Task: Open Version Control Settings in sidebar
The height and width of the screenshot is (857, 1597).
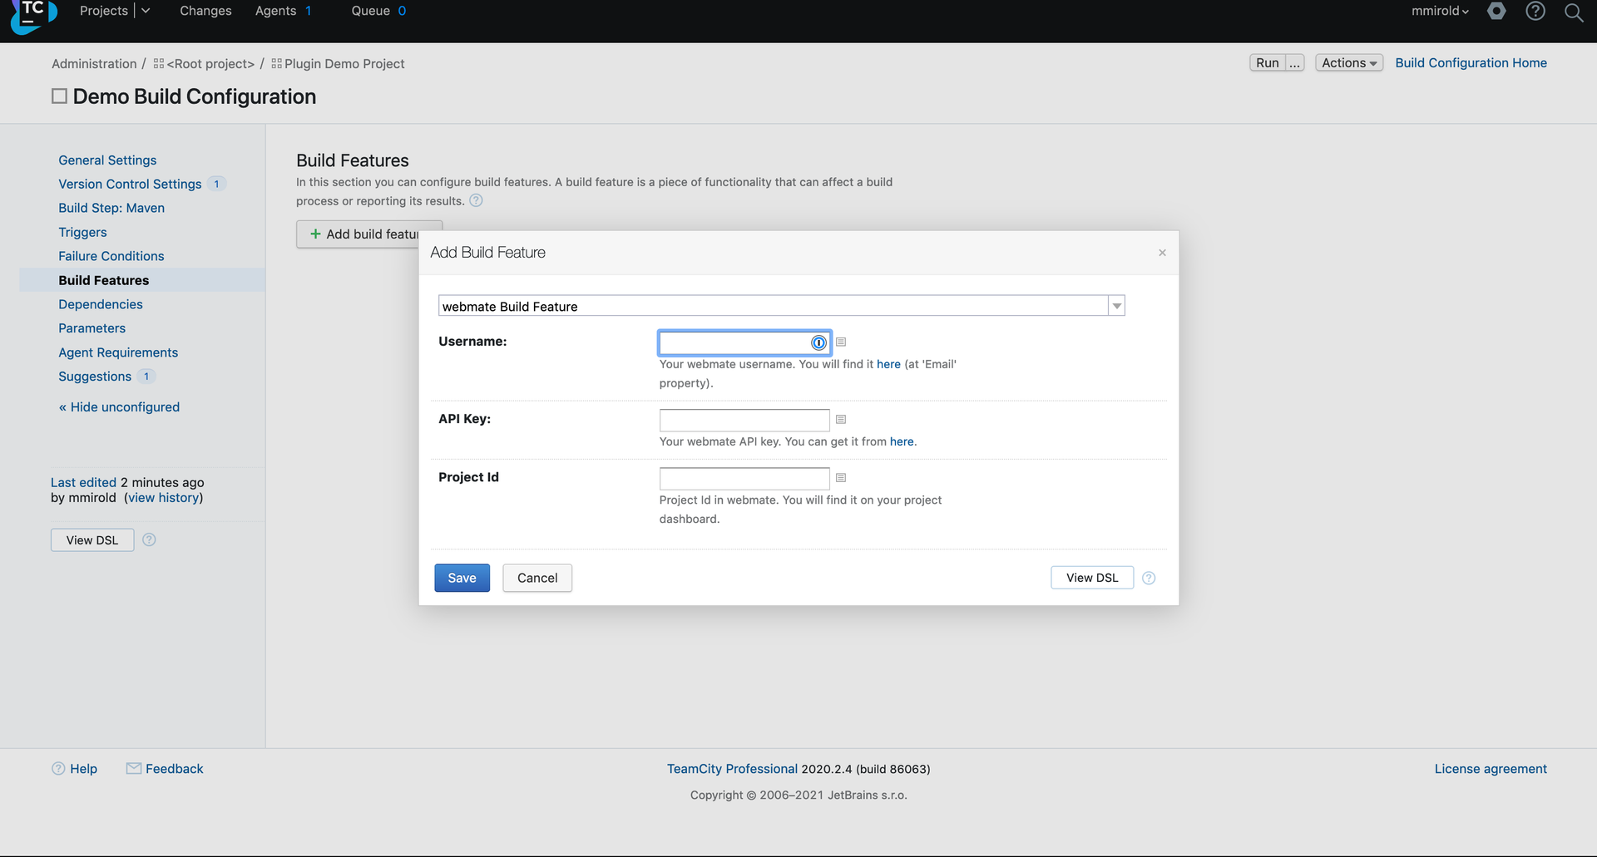Action: tap(130, 185)
